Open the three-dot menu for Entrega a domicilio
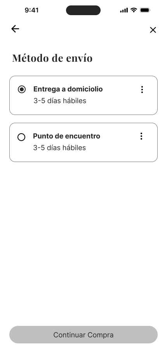Image resolution: width=167 pixels, height=362 pixels. (x=142, y=90)
